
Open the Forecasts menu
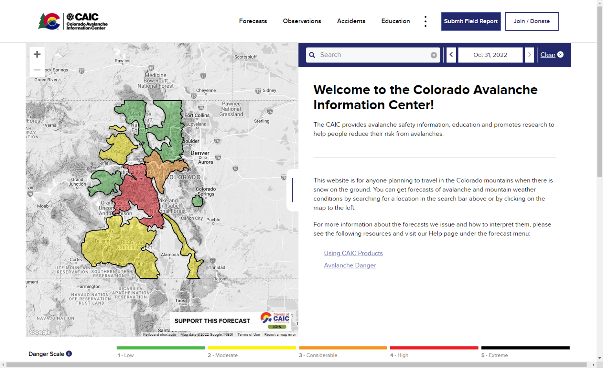[253, 21]
